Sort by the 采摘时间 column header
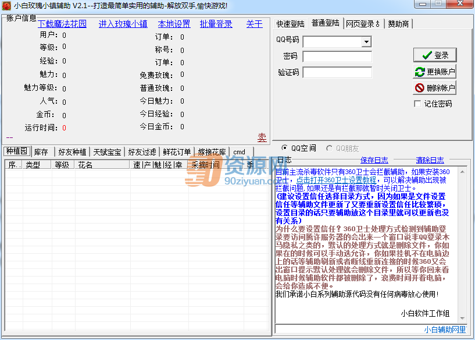 (216, 165)
